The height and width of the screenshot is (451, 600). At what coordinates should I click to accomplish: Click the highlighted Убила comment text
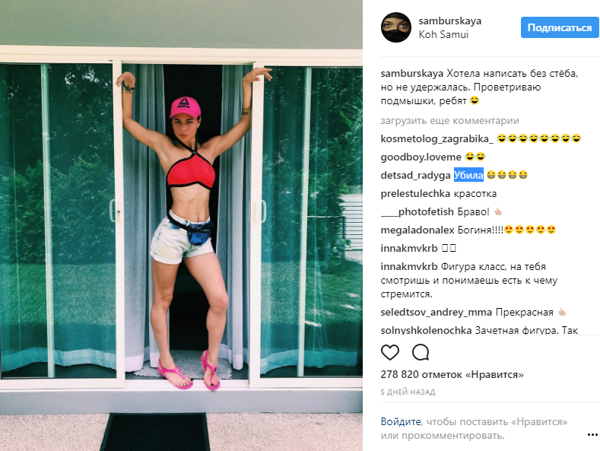coord(468,175)
